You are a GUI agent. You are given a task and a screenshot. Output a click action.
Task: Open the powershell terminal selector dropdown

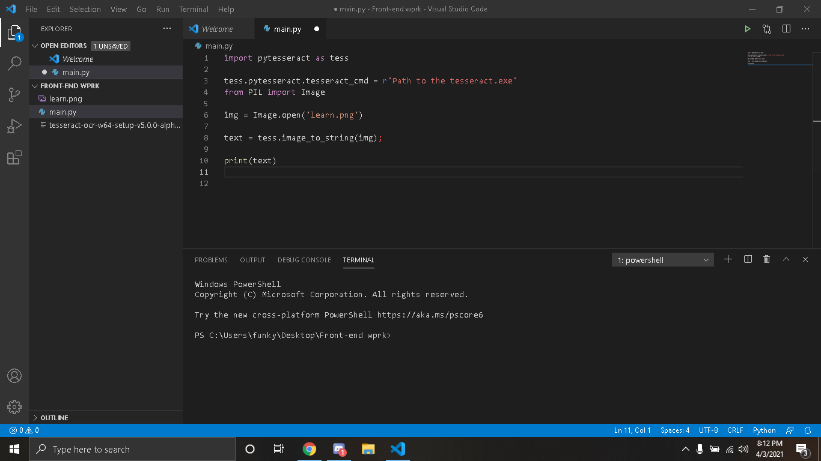[662, 260]
